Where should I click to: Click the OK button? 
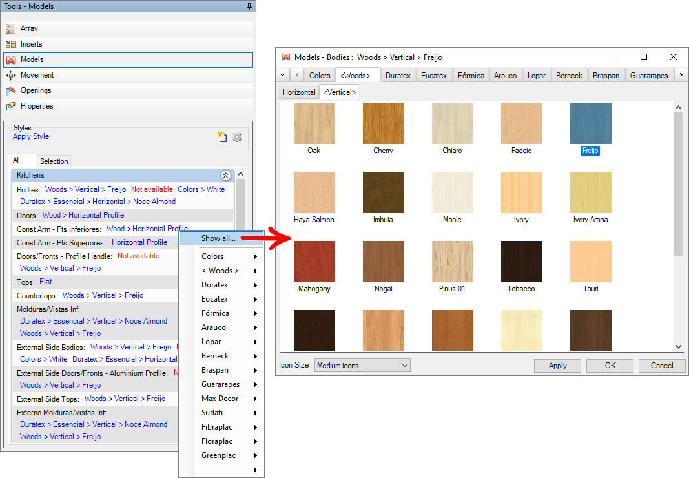610,366
